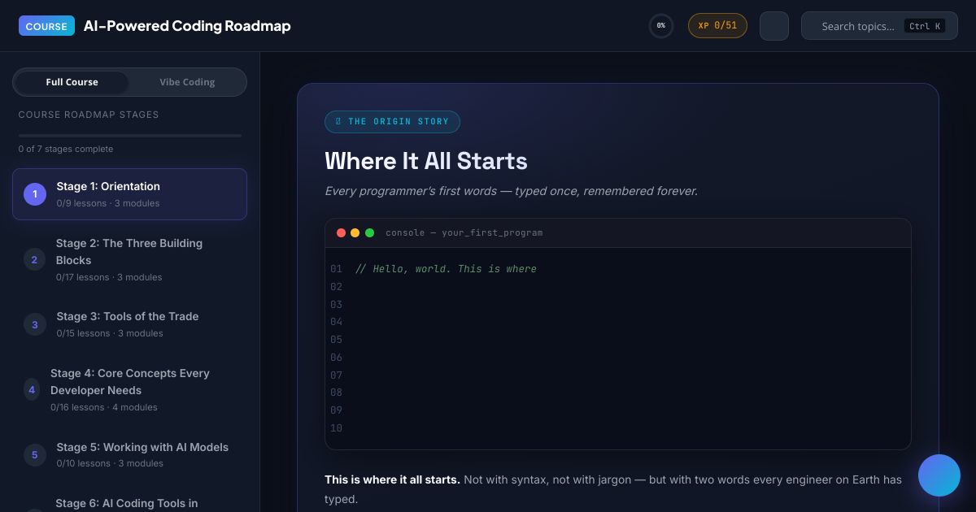
Task: Open Stage 2: The Three Building Blocks
Action: 129,259
